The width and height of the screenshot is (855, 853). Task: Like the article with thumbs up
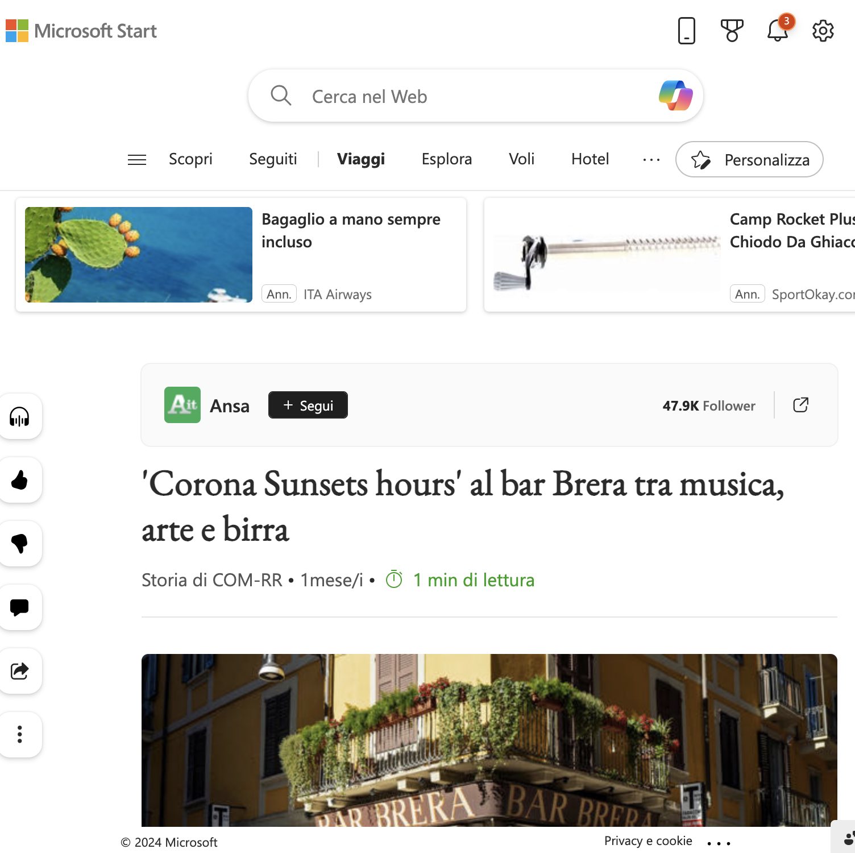click(20, 481)
